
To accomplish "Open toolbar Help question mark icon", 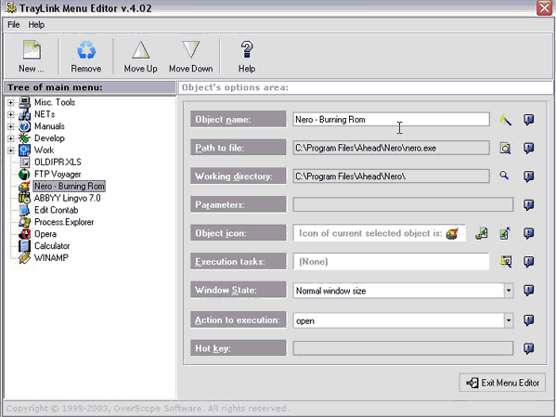I will 247,49.
